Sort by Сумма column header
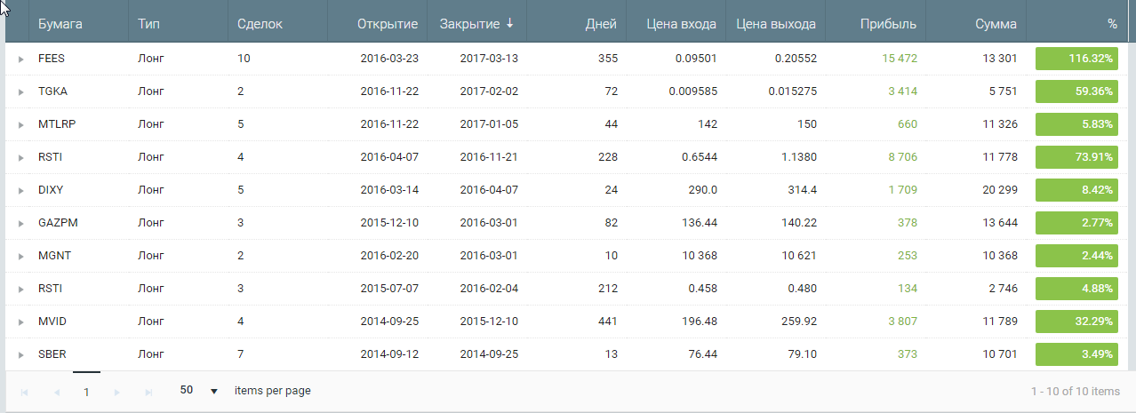 [995, 24]
